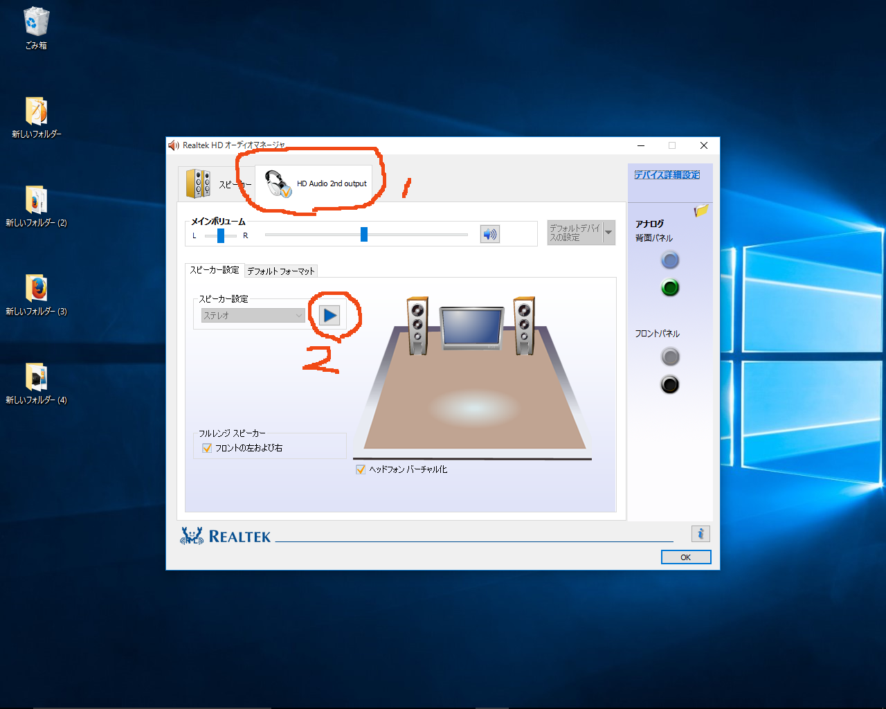Click the main volume slider handle
The height and width of the screenshot is (709, 886).
364,234
